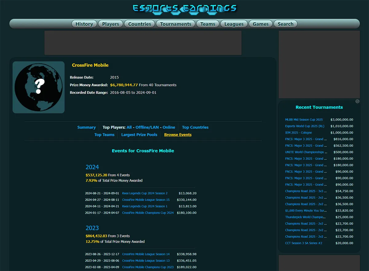Open CCT Season 3 SA Series #2
Viewport: 369px width, 271px height.
pyautogui.click(x=304, y=243)
